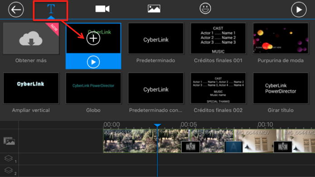
Task: Click the Girar título label
Action: coord(281,110)
